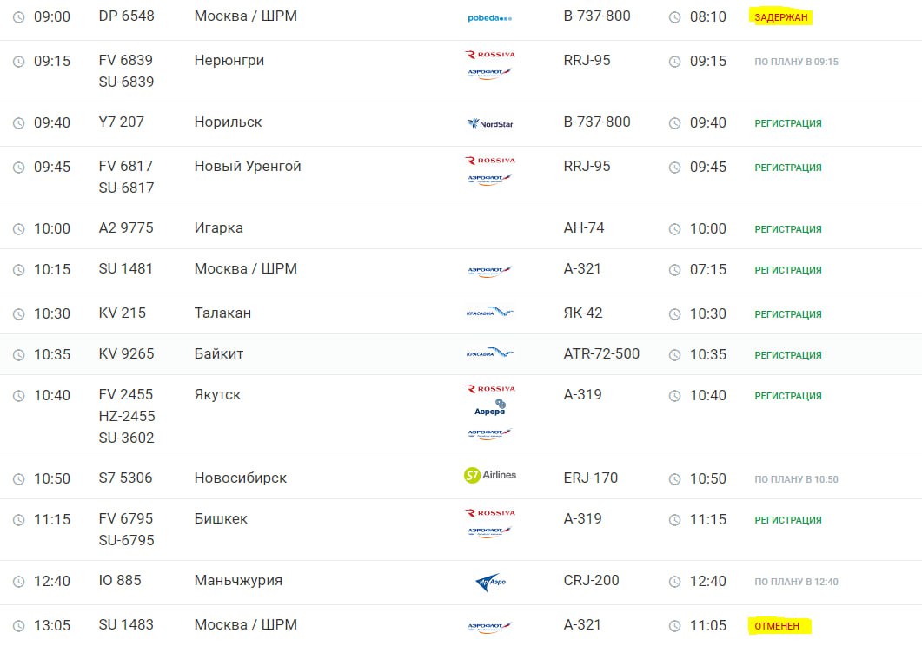Click flight number Y7 207
This screenshot has width=922, height=646.
122,122
